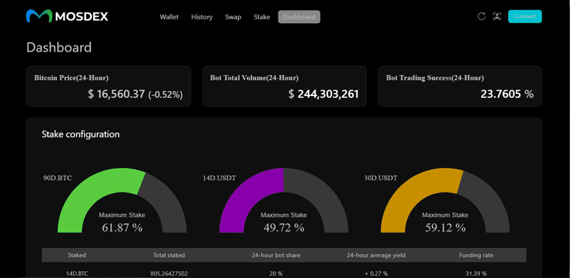Click the MOSDEX logo

pyautogui.click(x=67, y=16)
